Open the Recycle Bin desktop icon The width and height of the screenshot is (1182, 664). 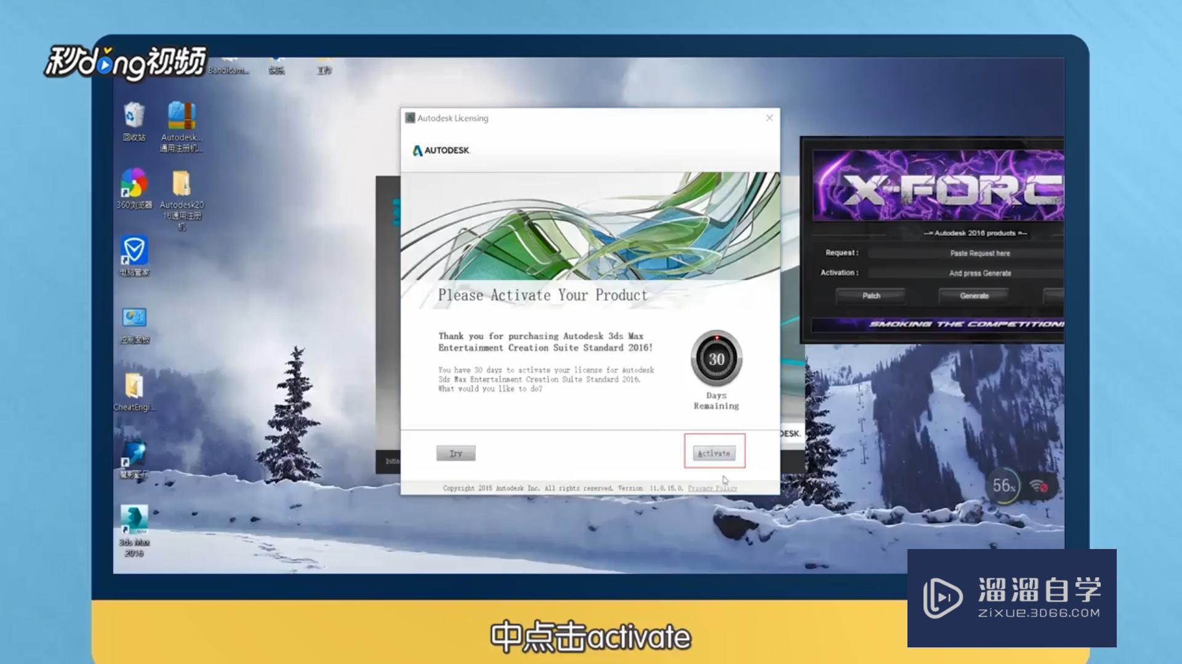[134, 122]
